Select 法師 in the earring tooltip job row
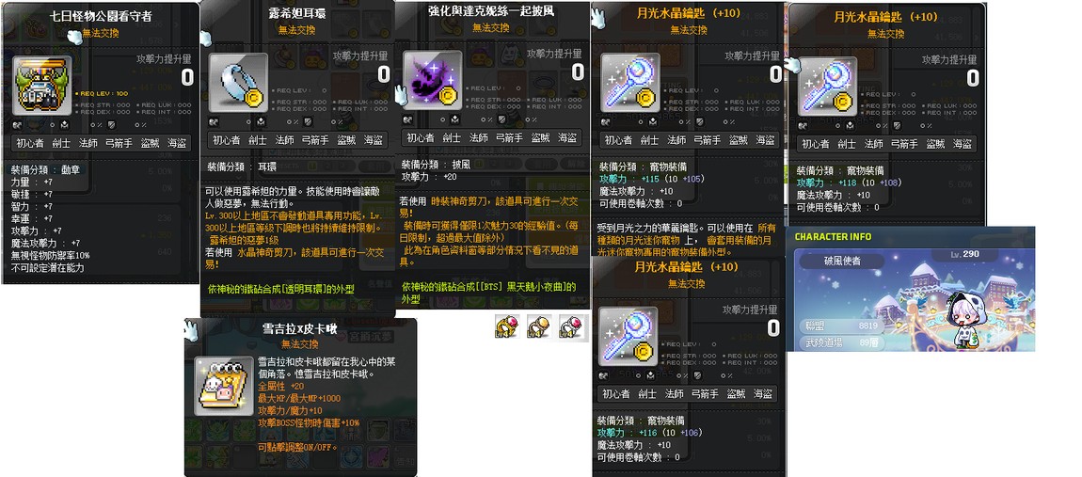1082x477 pixels. coord(284,139)
